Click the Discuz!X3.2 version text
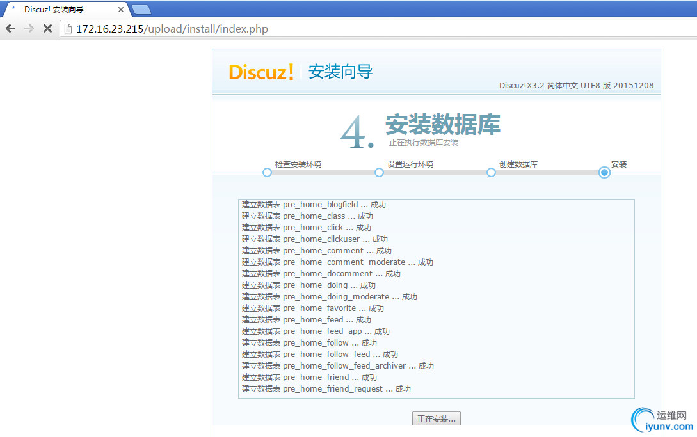697x437 pixels. (576, 85)
